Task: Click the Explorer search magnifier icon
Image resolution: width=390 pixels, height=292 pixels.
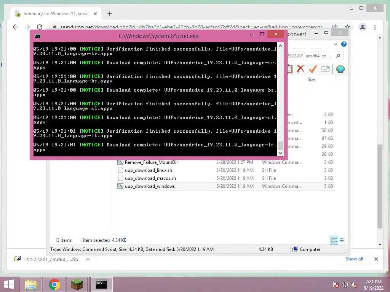Action: [338, 56]
